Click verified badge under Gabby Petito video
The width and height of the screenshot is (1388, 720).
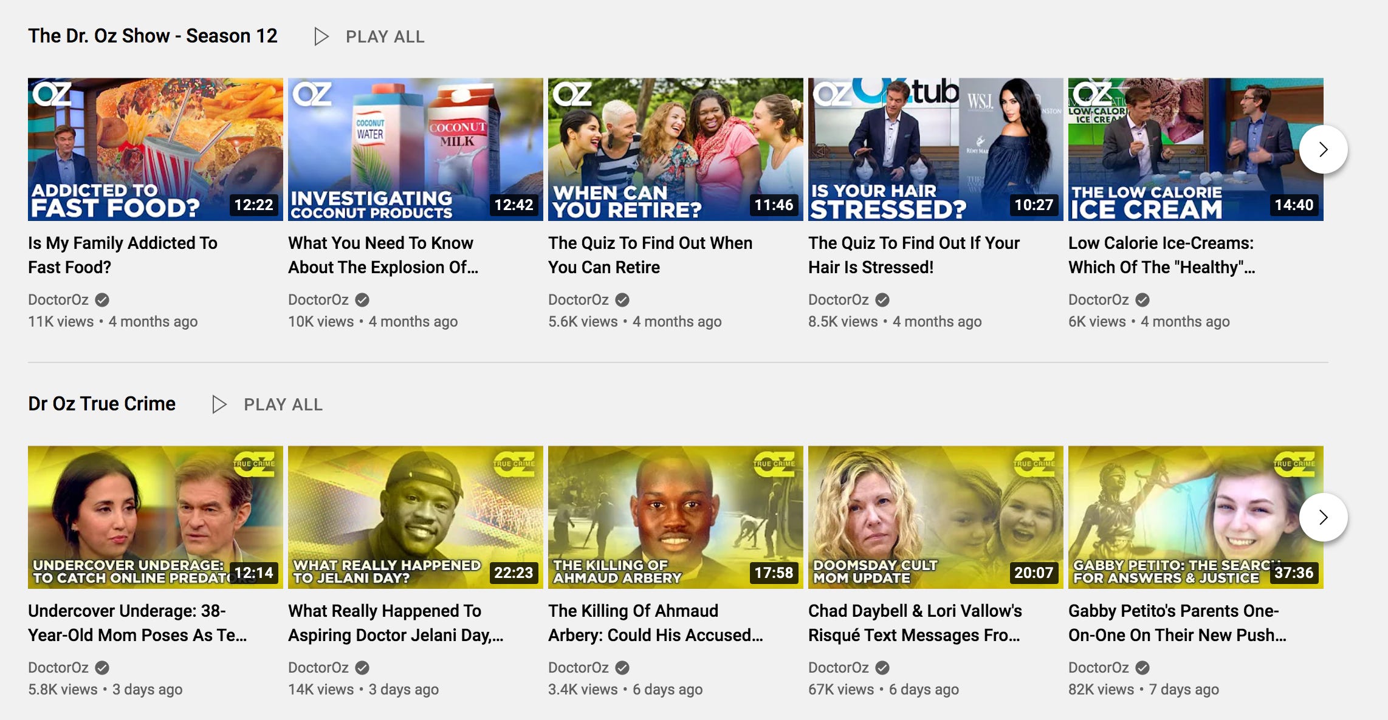[1142, 668]
